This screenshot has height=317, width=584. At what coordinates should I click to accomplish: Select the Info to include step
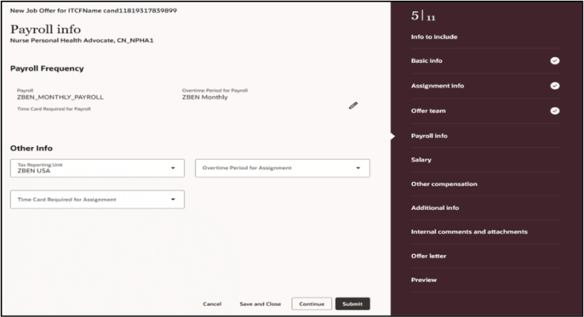[434, 36]
